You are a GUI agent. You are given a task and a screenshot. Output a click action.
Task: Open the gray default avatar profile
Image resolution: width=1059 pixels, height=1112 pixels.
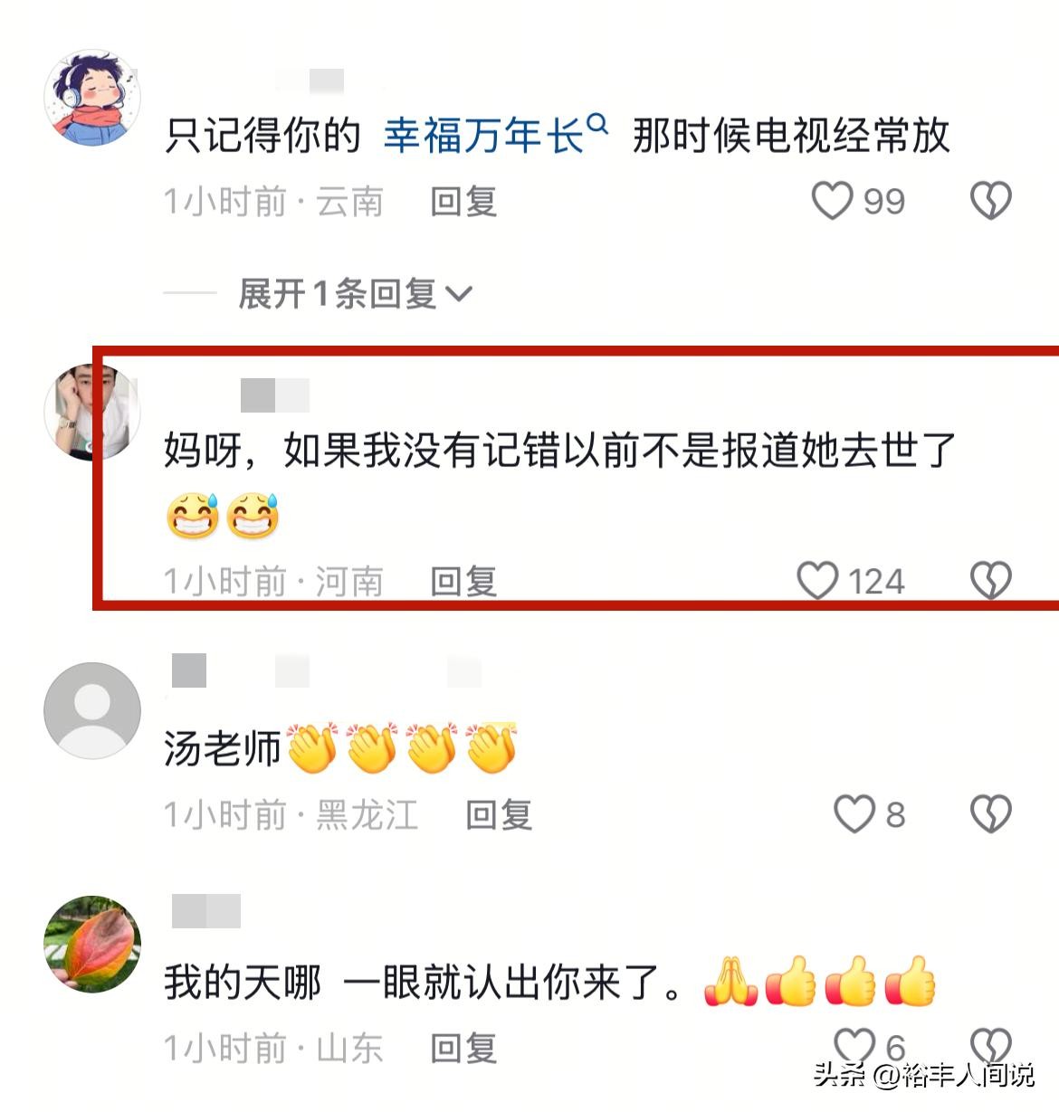click(x=92, y=710)
